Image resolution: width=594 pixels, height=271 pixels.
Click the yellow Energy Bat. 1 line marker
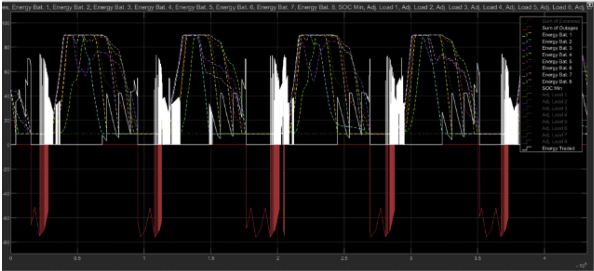click(x=527, y=35)
